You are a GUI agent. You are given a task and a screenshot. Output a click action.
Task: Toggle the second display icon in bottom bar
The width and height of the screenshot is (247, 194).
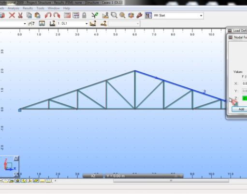click(12, 181)
